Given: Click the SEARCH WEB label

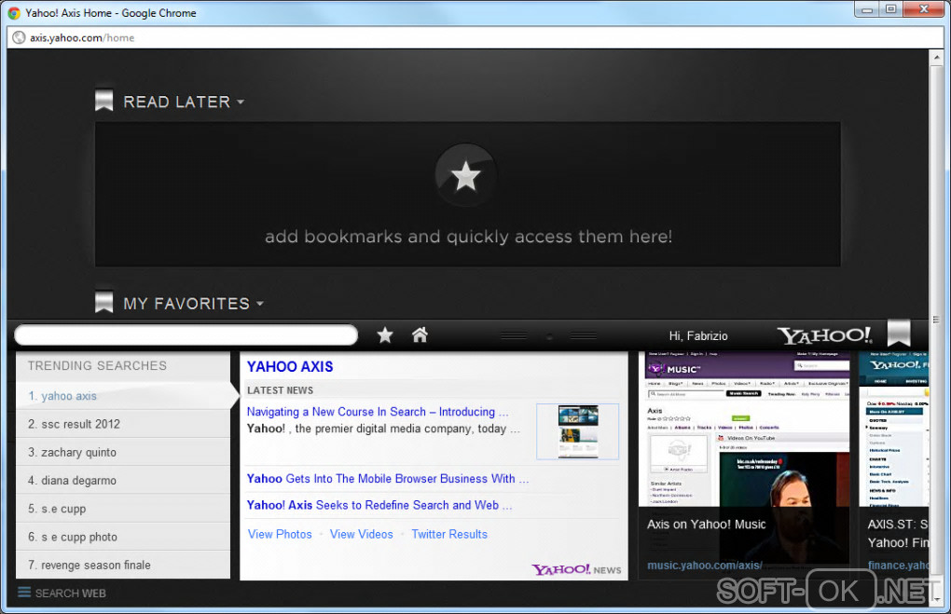Looking at the screenshot, I should 70,593.
